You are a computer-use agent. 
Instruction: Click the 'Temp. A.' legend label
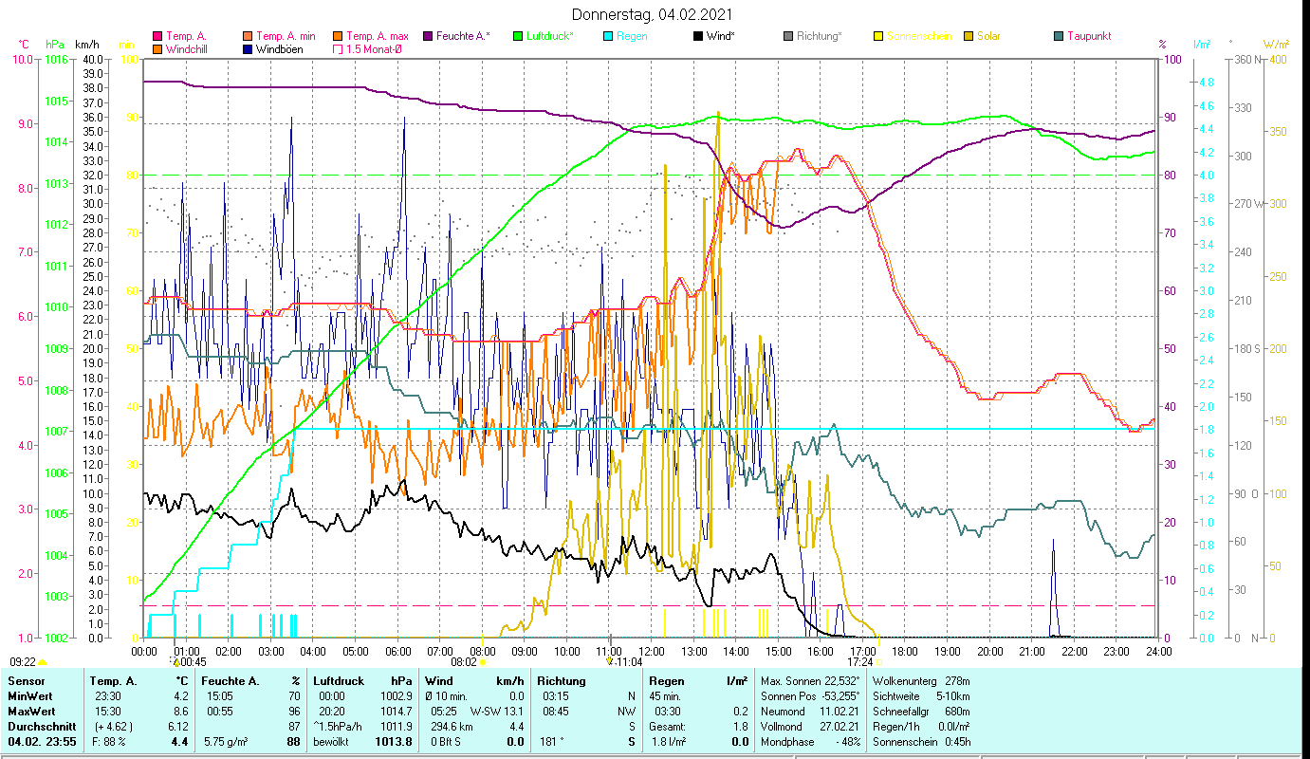pyautogui.click(x=186, y=36)
